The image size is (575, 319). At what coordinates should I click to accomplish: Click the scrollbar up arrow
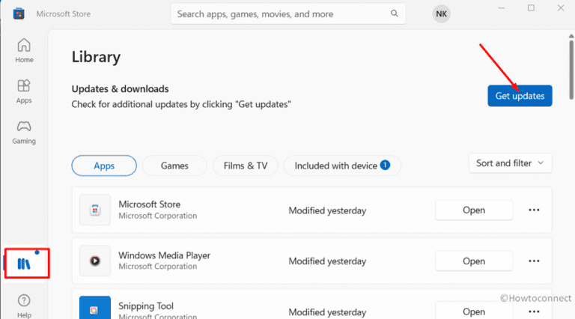571,36
